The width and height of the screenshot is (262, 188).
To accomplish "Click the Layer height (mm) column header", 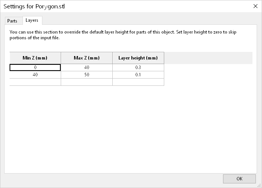I will coord(138,58).
